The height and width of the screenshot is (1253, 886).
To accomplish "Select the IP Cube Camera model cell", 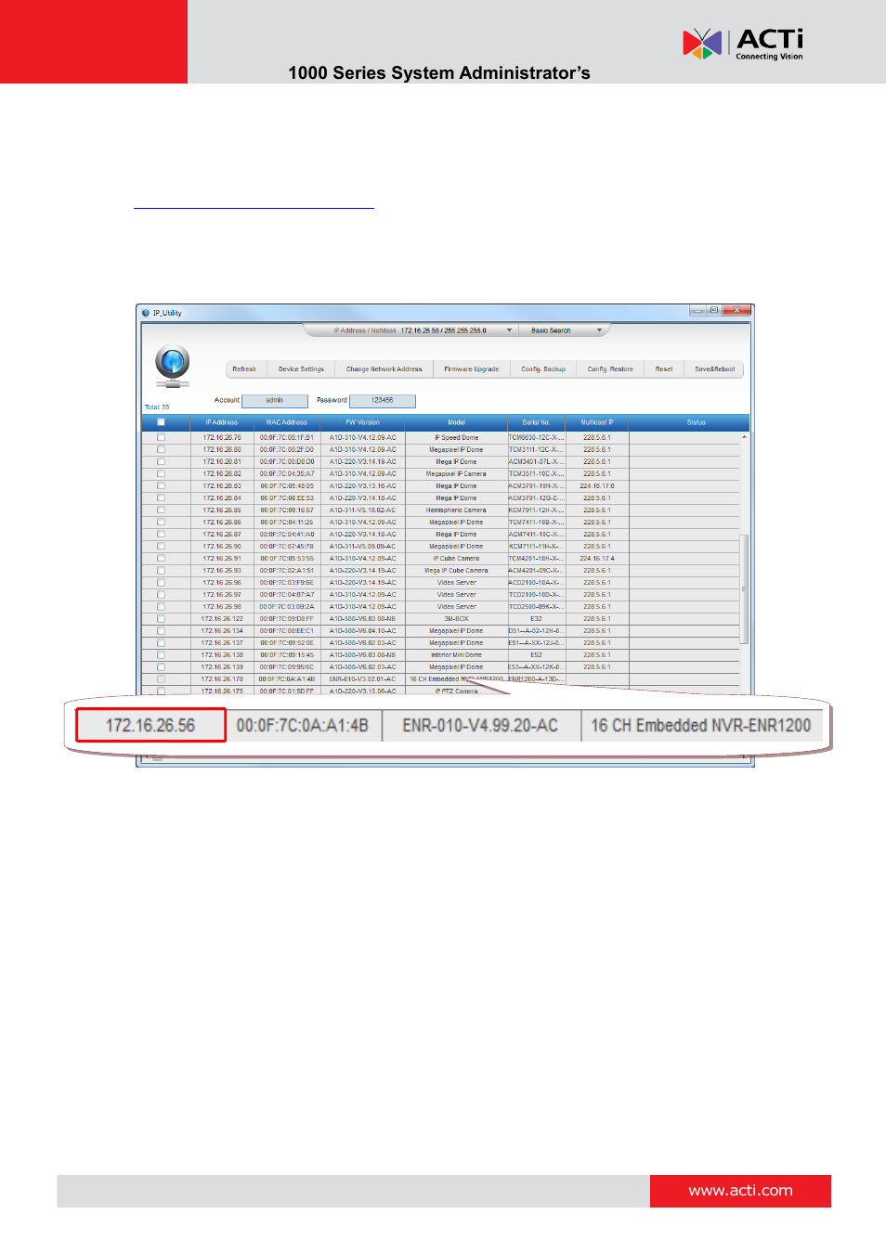I will tap(456, 558).
